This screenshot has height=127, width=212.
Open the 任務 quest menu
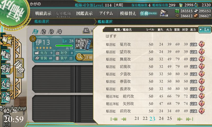click(x=148, y=13)
